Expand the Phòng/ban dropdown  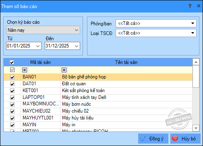[x=193, y=23]
